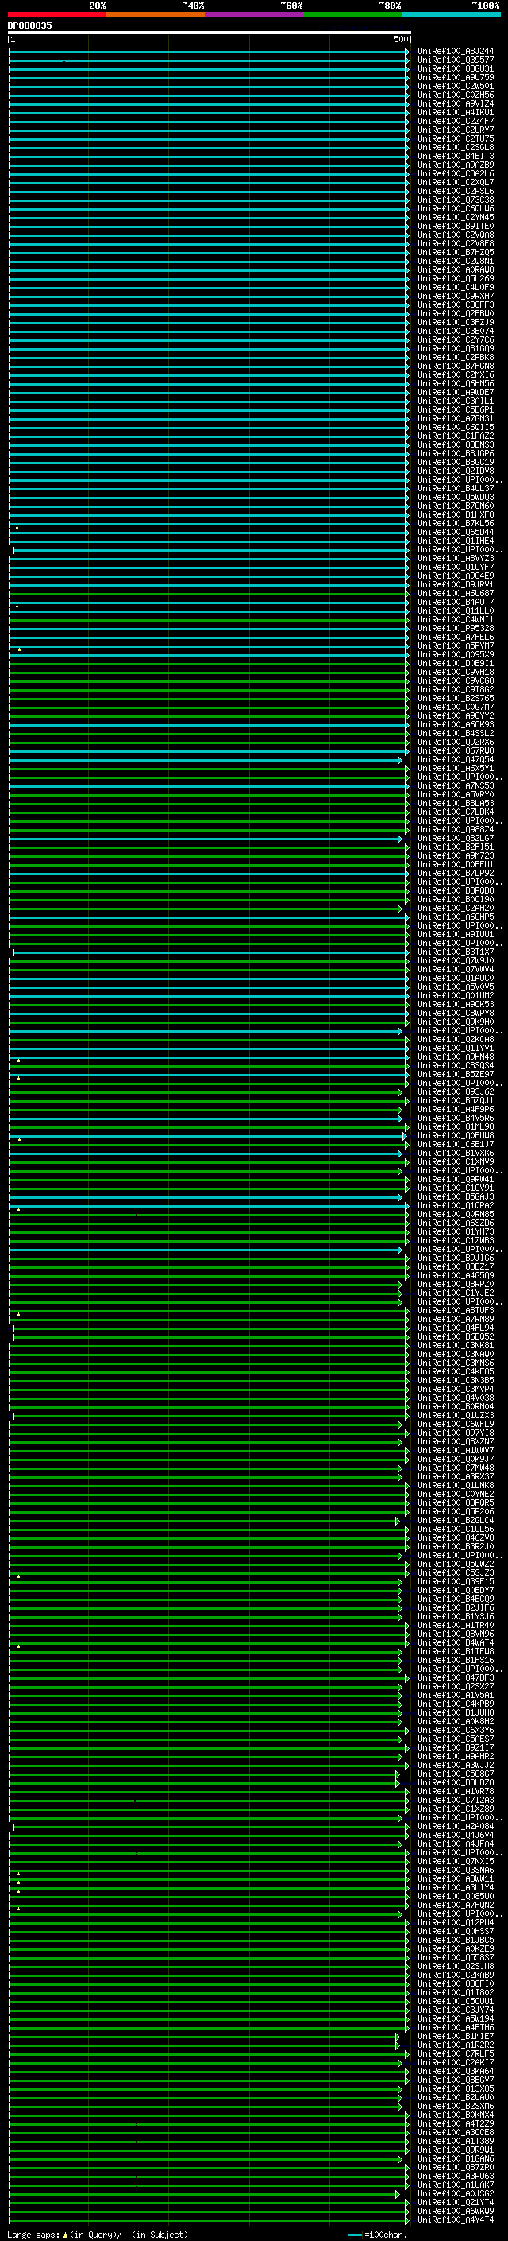
Task: Open hit UniRef100_A8J244
Action: tap(456, 52)
